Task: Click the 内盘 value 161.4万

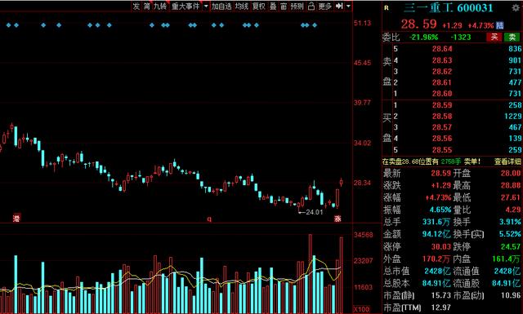Action: tap(507, 259)
